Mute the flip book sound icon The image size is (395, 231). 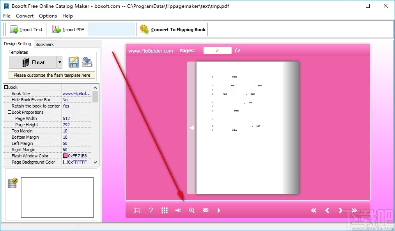pos(178,210)
